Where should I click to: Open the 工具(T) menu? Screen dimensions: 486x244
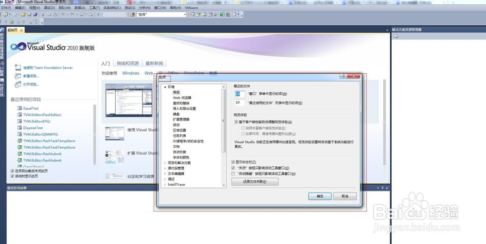94,8
